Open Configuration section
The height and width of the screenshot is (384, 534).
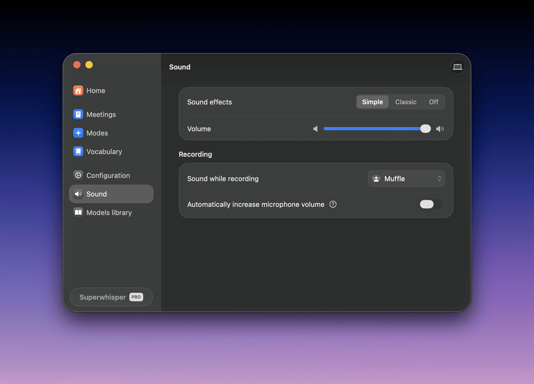tap(111, 175)
